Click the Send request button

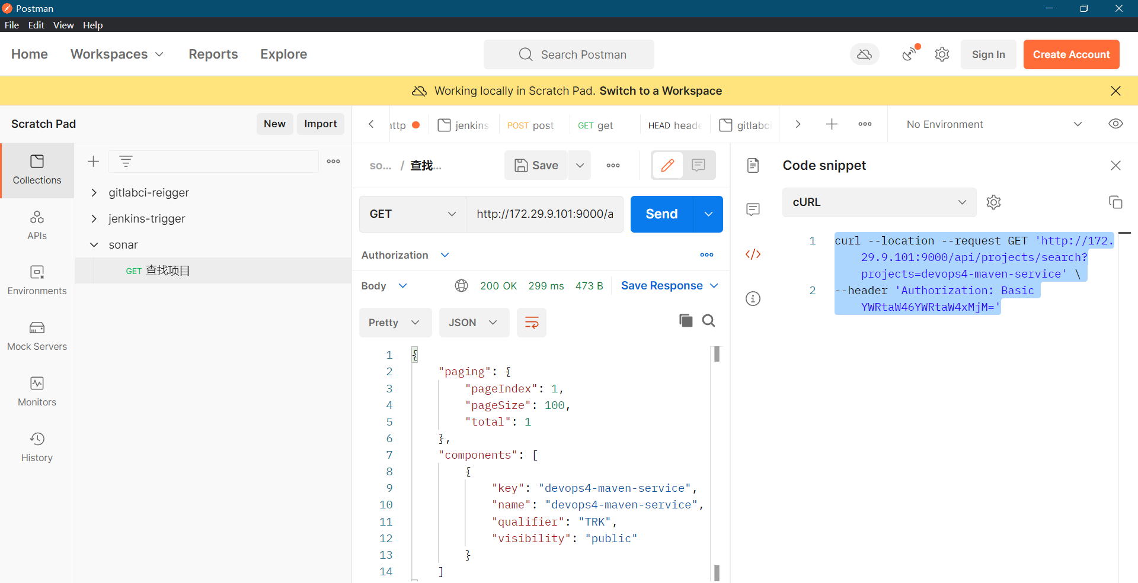pyautogui.click(x=662, y=214)
